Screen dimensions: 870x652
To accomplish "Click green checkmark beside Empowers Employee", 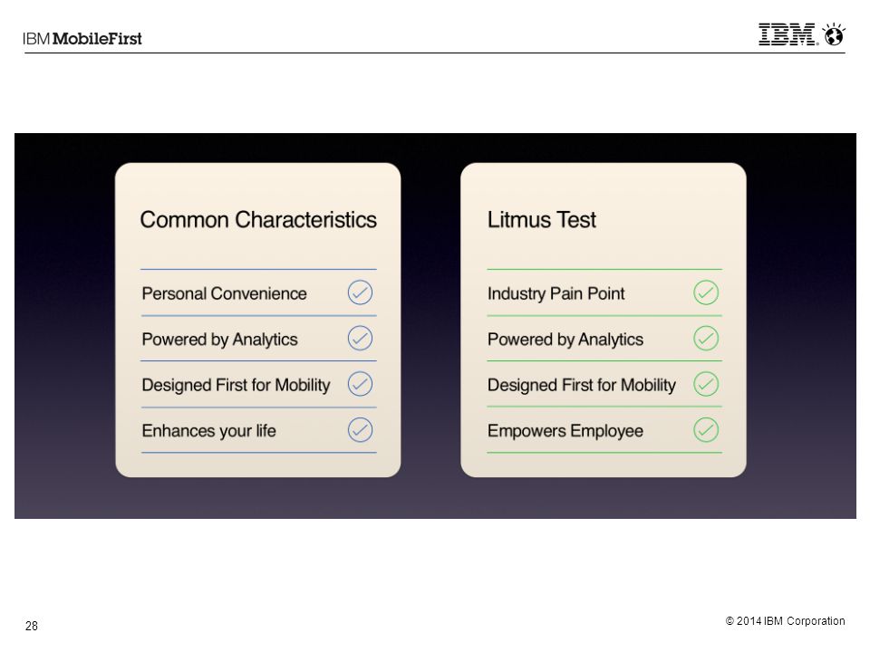I will pyautogui.click(x=706, y=429).
